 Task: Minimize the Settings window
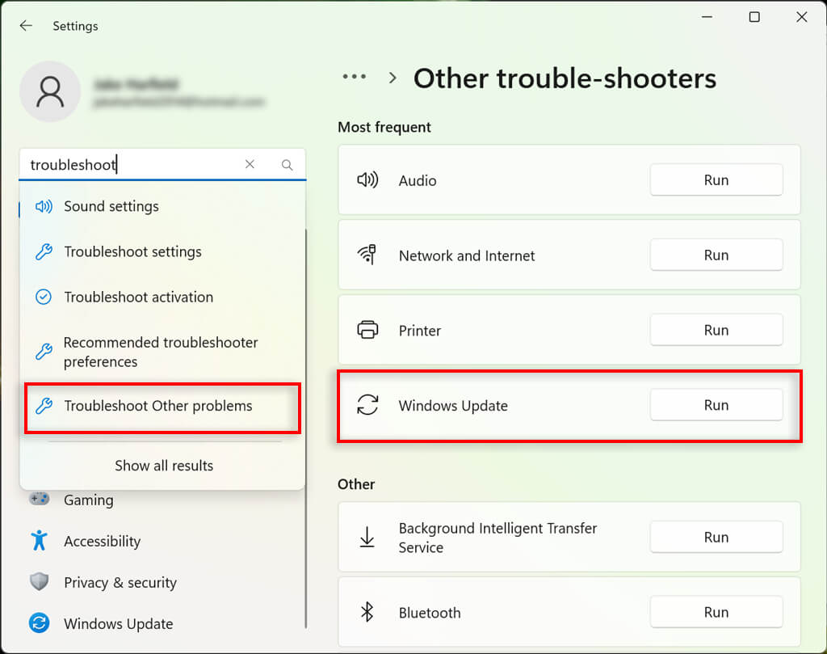pyautogui.click(x=707, y=17)
